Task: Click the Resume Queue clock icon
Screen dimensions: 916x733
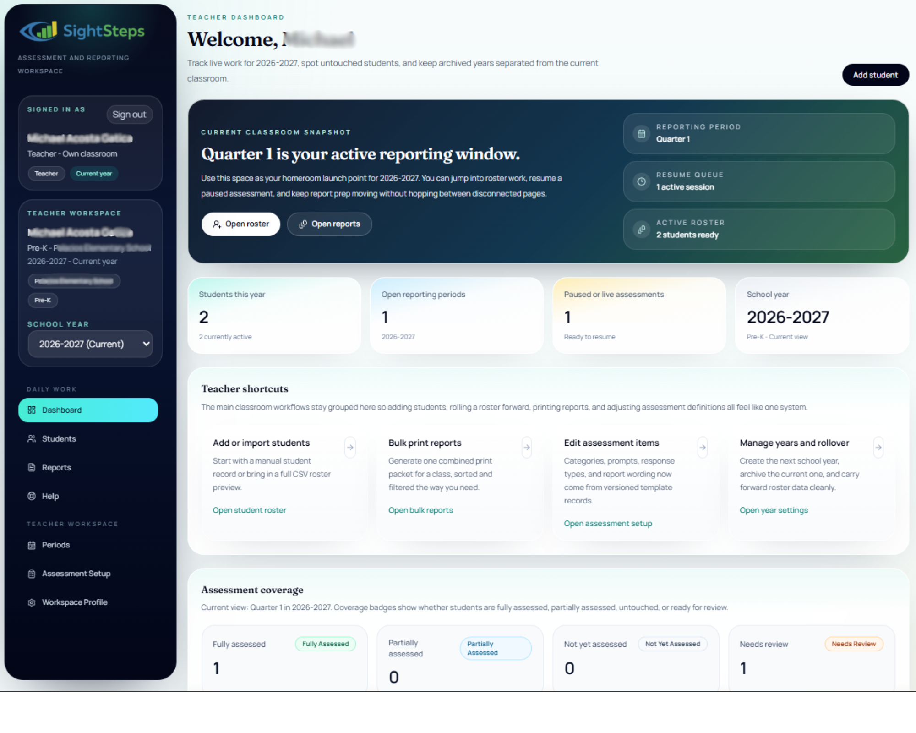Action: 641,181
